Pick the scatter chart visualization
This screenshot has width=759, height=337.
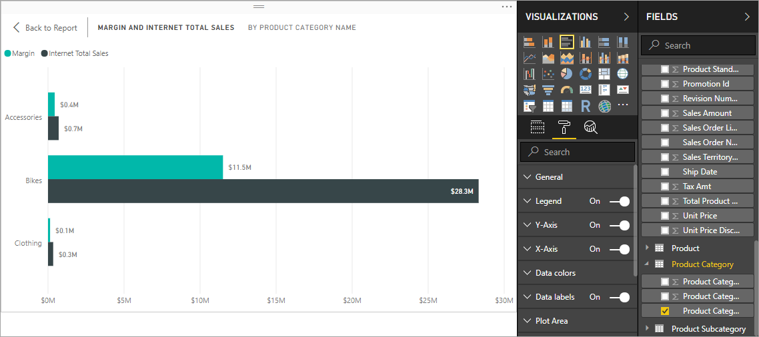pos(548,74)
